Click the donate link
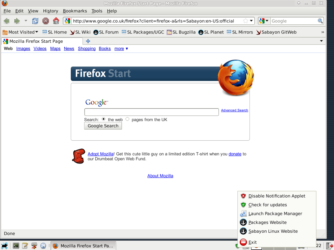Viewport: 334px width, 250px height. coord(235,154)
